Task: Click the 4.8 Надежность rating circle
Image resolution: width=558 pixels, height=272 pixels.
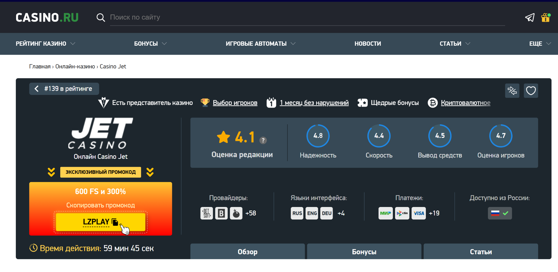Action: [x=318, y=136]
